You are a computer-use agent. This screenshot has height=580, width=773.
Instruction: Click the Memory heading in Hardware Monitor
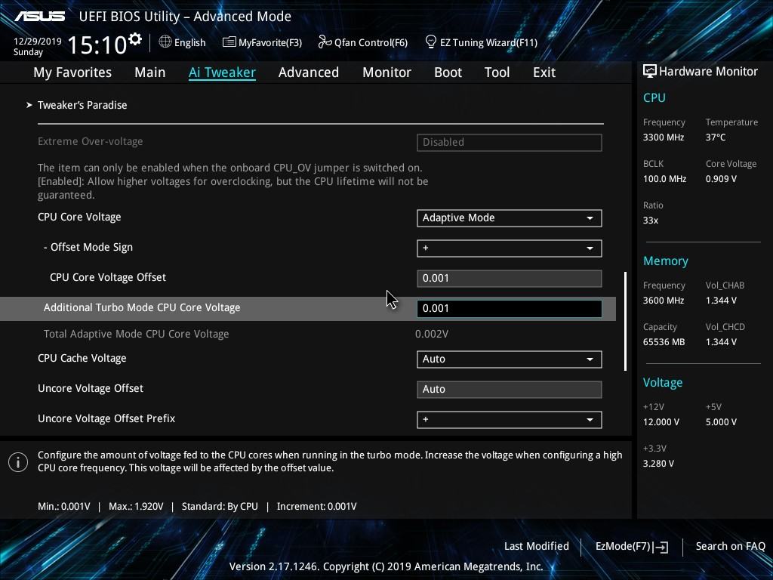[x=666, y=261]
